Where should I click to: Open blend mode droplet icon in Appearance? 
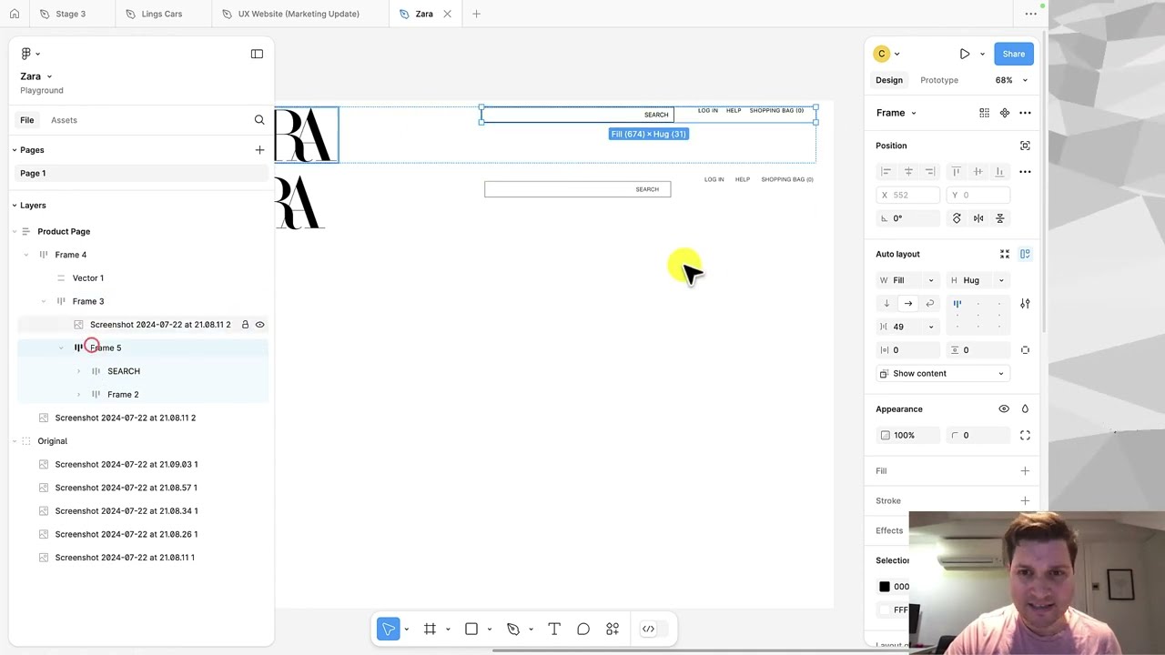(1025, 409)
